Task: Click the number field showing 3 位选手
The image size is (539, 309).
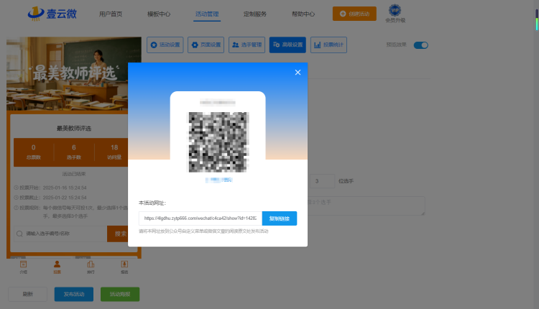Action: click(x=322, y=181)
